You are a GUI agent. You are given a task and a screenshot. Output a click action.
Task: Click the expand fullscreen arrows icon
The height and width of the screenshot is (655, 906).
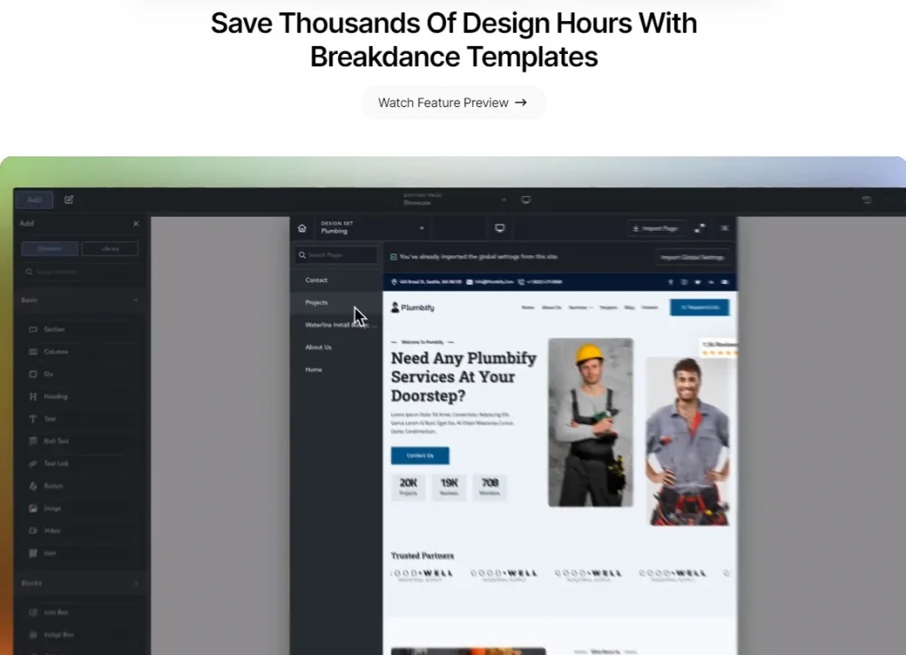pyautogui.click(x=700, y=229)
